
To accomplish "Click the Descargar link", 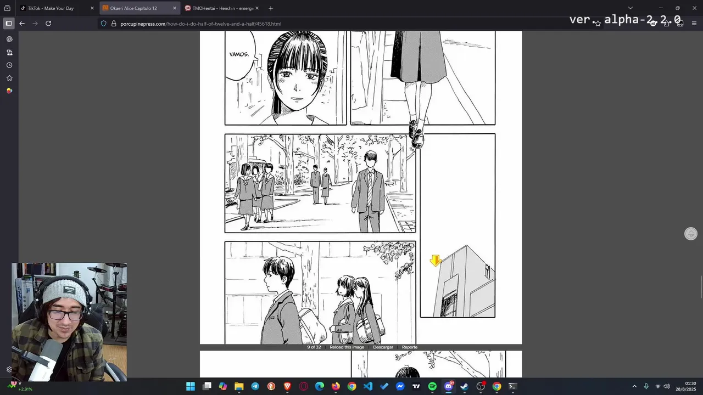I will pyautogui.click(x=383, y=347).
